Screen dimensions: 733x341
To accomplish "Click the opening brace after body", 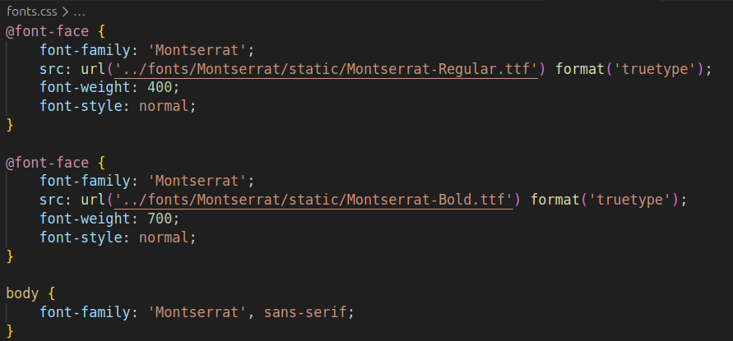I will click(51, 293).
